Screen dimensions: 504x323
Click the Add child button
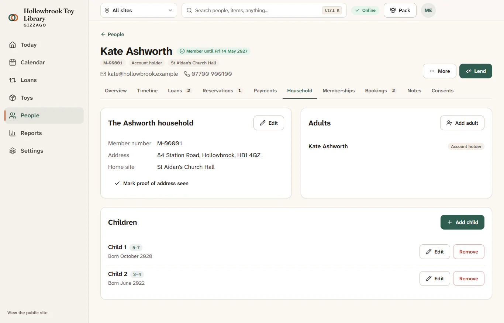(x=462, y=222)
